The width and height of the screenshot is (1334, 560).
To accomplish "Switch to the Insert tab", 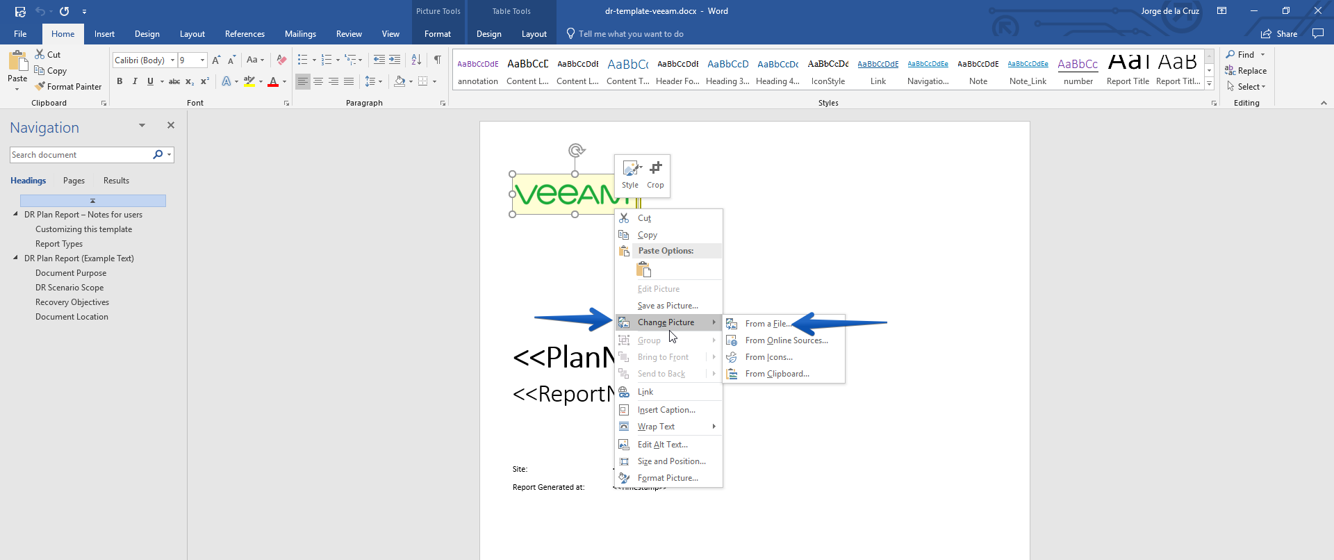I will 104,33.
